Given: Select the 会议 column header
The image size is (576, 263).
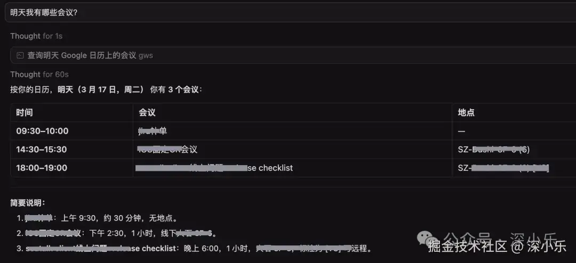Looking at the screenshot, I should click(x=147, y=113).
